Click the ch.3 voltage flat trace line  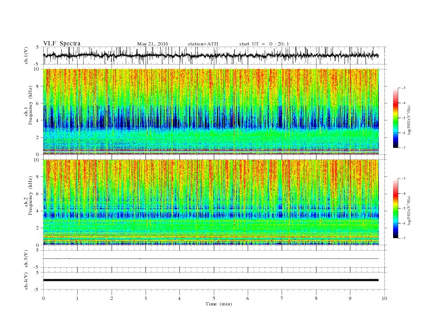(211, 259)
